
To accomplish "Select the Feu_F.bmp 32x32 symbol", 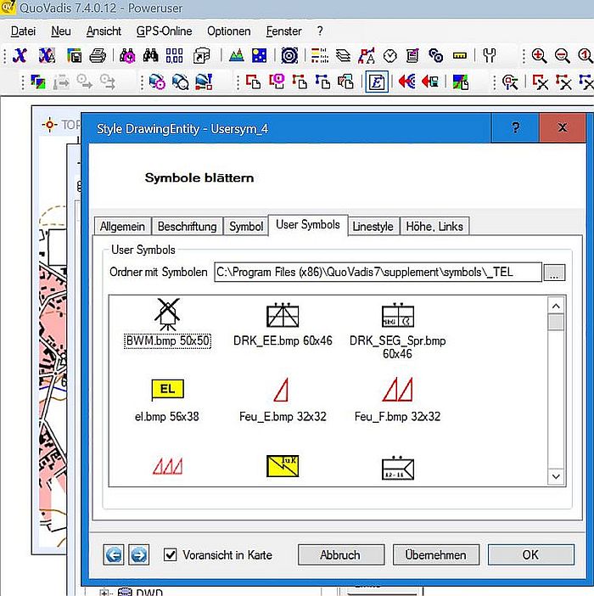I will click(x=398, y=400).
